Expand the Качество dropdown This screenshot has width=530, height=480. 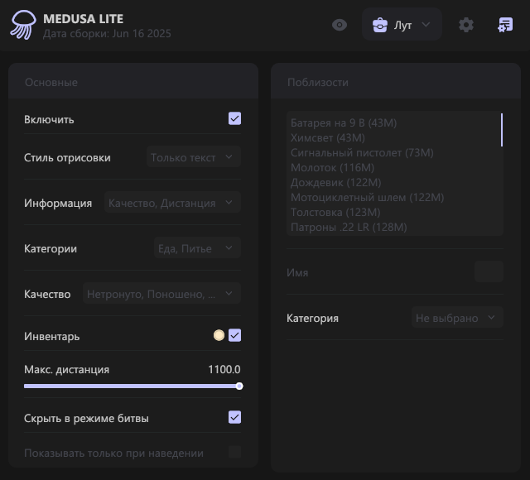(161, 294)
